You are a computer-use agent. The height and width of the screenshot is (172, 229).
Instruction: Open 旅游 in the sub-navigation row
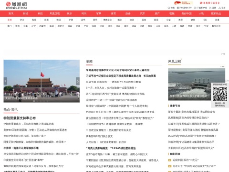pos(132,20)
